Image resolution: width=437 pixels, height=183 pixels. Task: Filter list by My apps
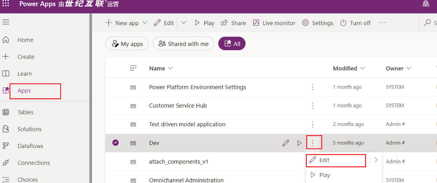127,44
